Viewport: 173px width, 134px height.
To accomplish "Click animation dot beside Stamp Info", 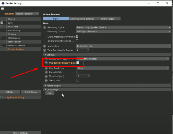I will (x=46, y=80).
